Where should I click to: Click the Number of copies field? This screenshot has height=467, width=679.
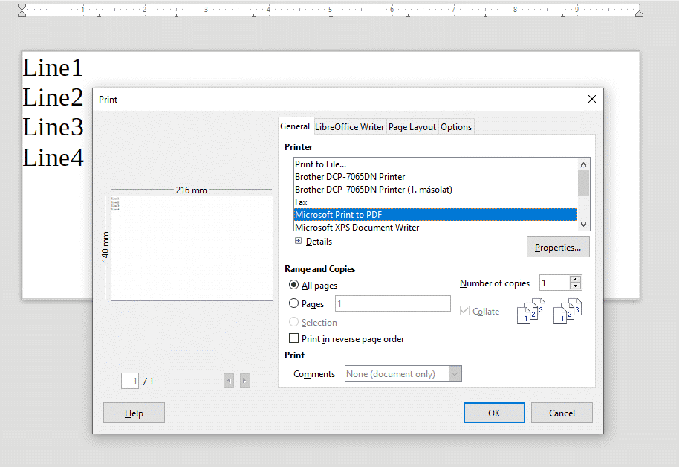point(554,283)
